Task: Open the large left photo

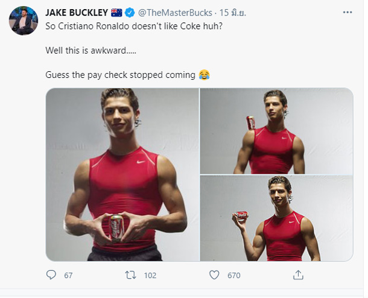Action: click(122, 174)
